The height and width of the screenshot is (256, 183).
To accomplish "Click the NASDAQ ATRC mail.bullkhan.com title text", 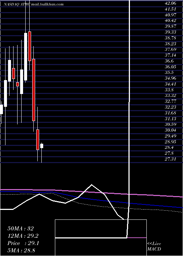I will [x=34, y=4].
